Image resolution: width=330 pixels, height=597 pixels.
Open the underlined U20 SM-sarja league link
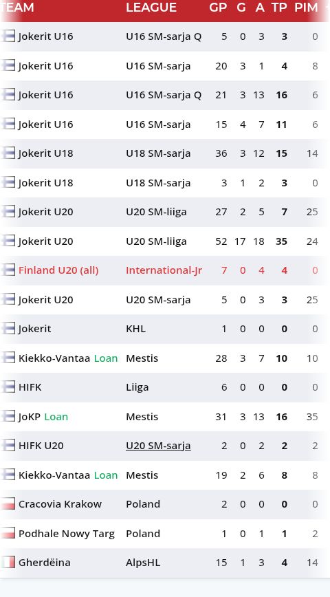point(158,446)
